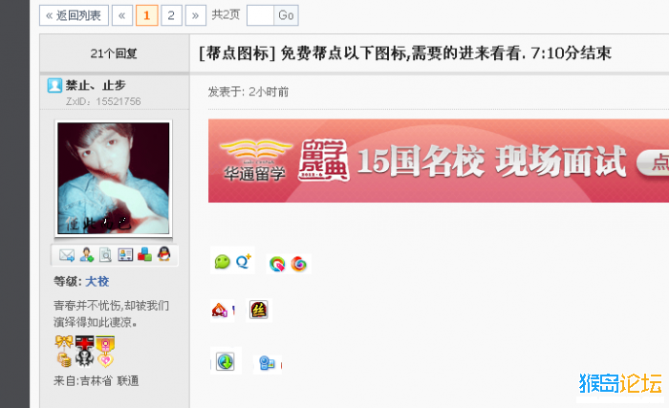
Task: Click the user avatar photo
Action: (x=114, y=179)
